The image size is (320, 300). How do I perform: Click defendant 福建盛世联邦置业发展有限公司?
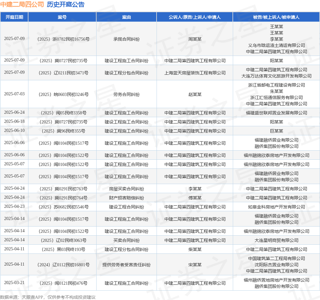(x=277, y=113)
